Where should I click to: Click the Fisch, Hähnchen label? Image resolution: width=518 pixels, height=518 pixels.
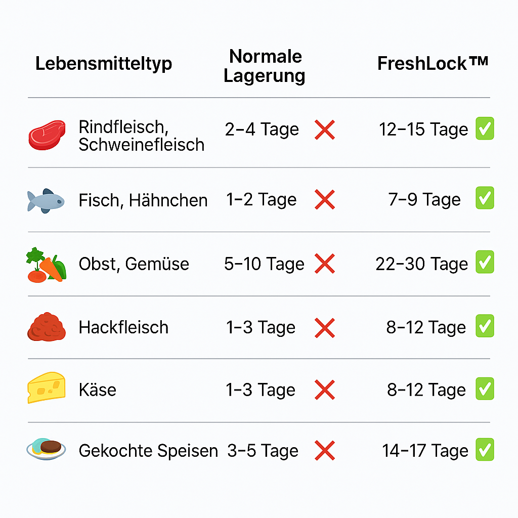[143, 201]
